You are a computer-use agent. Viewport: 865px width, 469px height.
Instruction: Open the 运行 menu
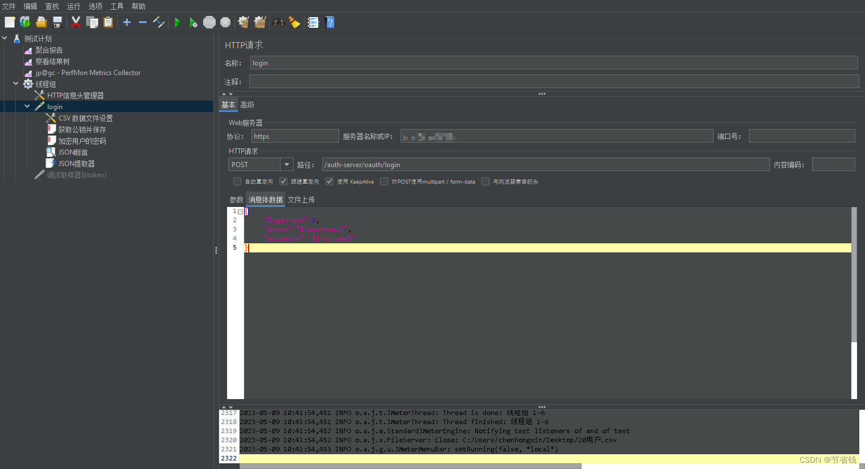(73, 6)
